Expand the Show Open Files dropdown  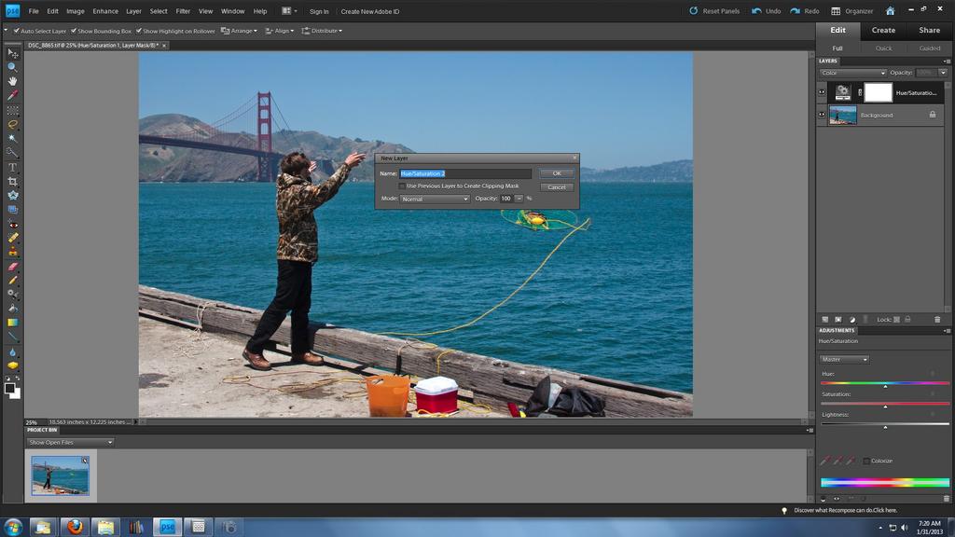[70, 442]
